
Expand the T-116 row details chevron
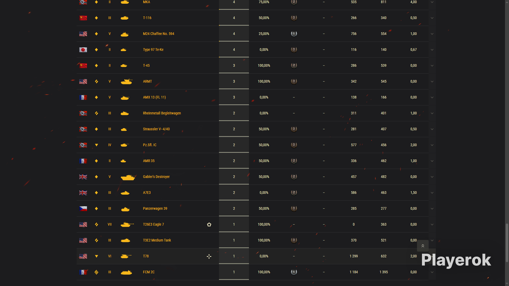coord(432,18)
